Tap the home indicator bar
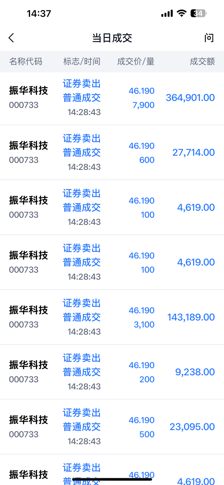Screen dimensions: 224x485 point(112,479)
